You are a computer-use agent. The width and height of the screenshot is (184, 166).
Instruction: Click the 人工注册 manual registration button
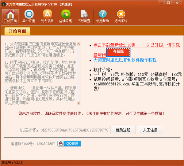coord(150,130)
